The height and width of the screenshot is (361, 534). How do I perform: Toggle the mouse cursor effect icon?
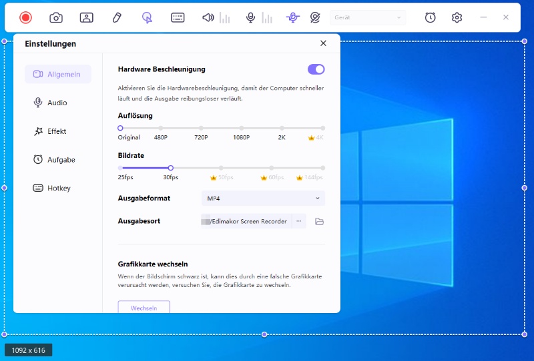click(148, 18)
